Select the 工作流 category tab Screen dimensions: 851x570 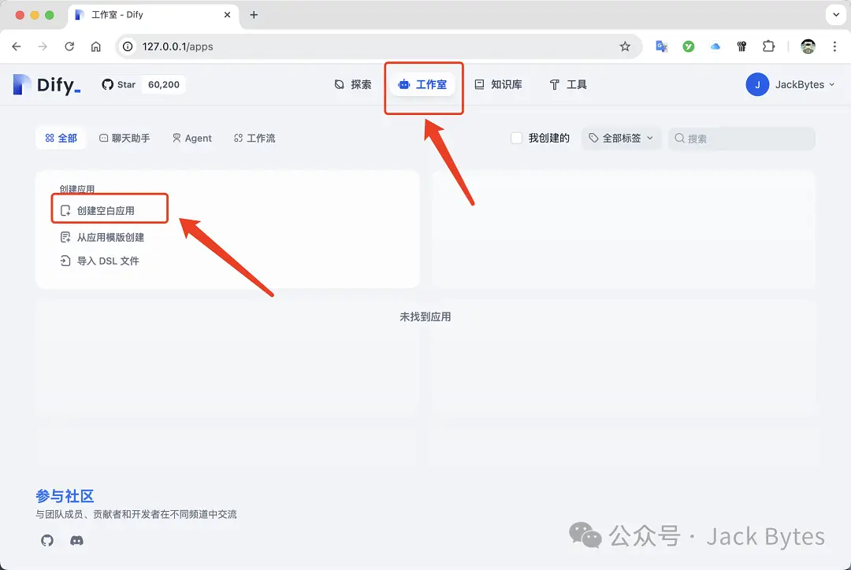tap(254, 138)
